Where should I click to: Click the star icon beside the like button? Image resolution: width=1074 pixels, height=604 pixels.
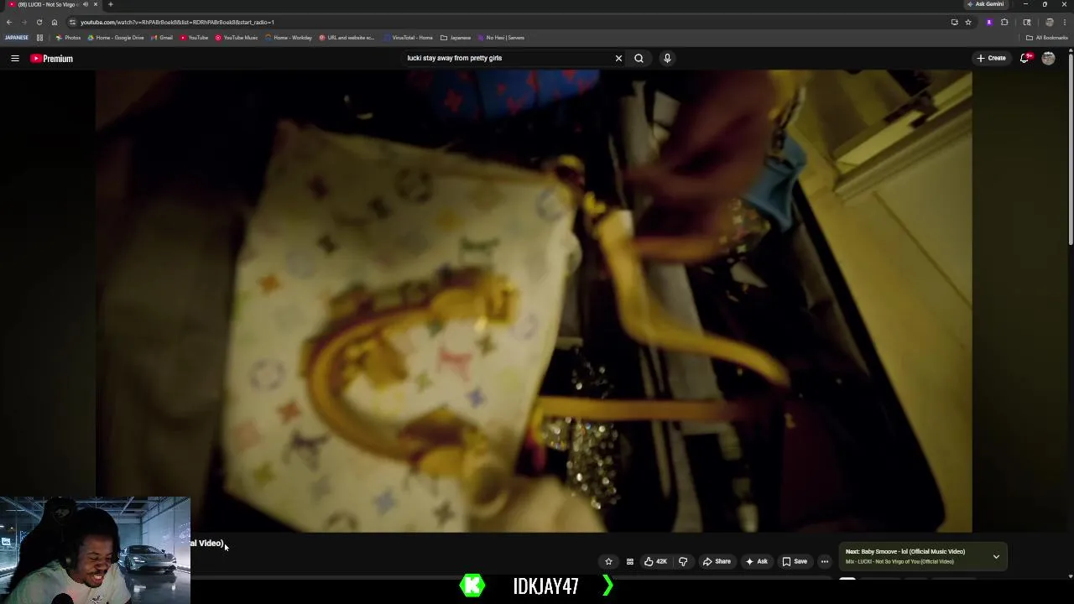click(x=608, y=561)
